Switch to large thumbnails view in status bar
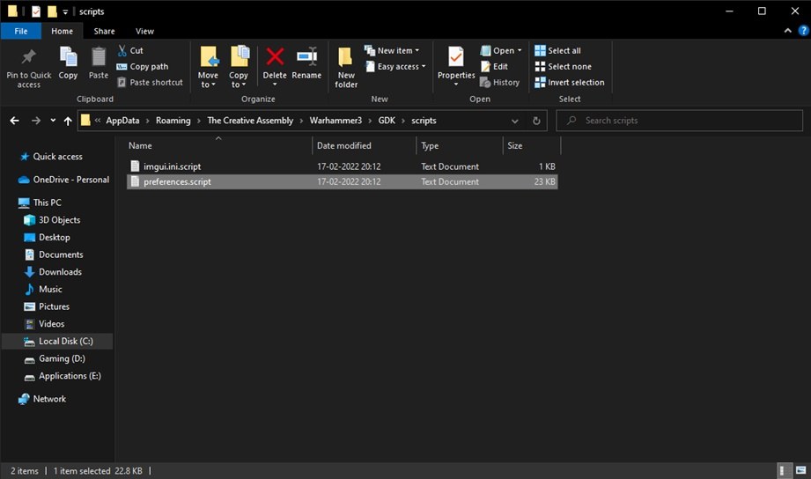The height and width of the screenshot is (479, 811). pyautogui.click(x=800, y=470)
